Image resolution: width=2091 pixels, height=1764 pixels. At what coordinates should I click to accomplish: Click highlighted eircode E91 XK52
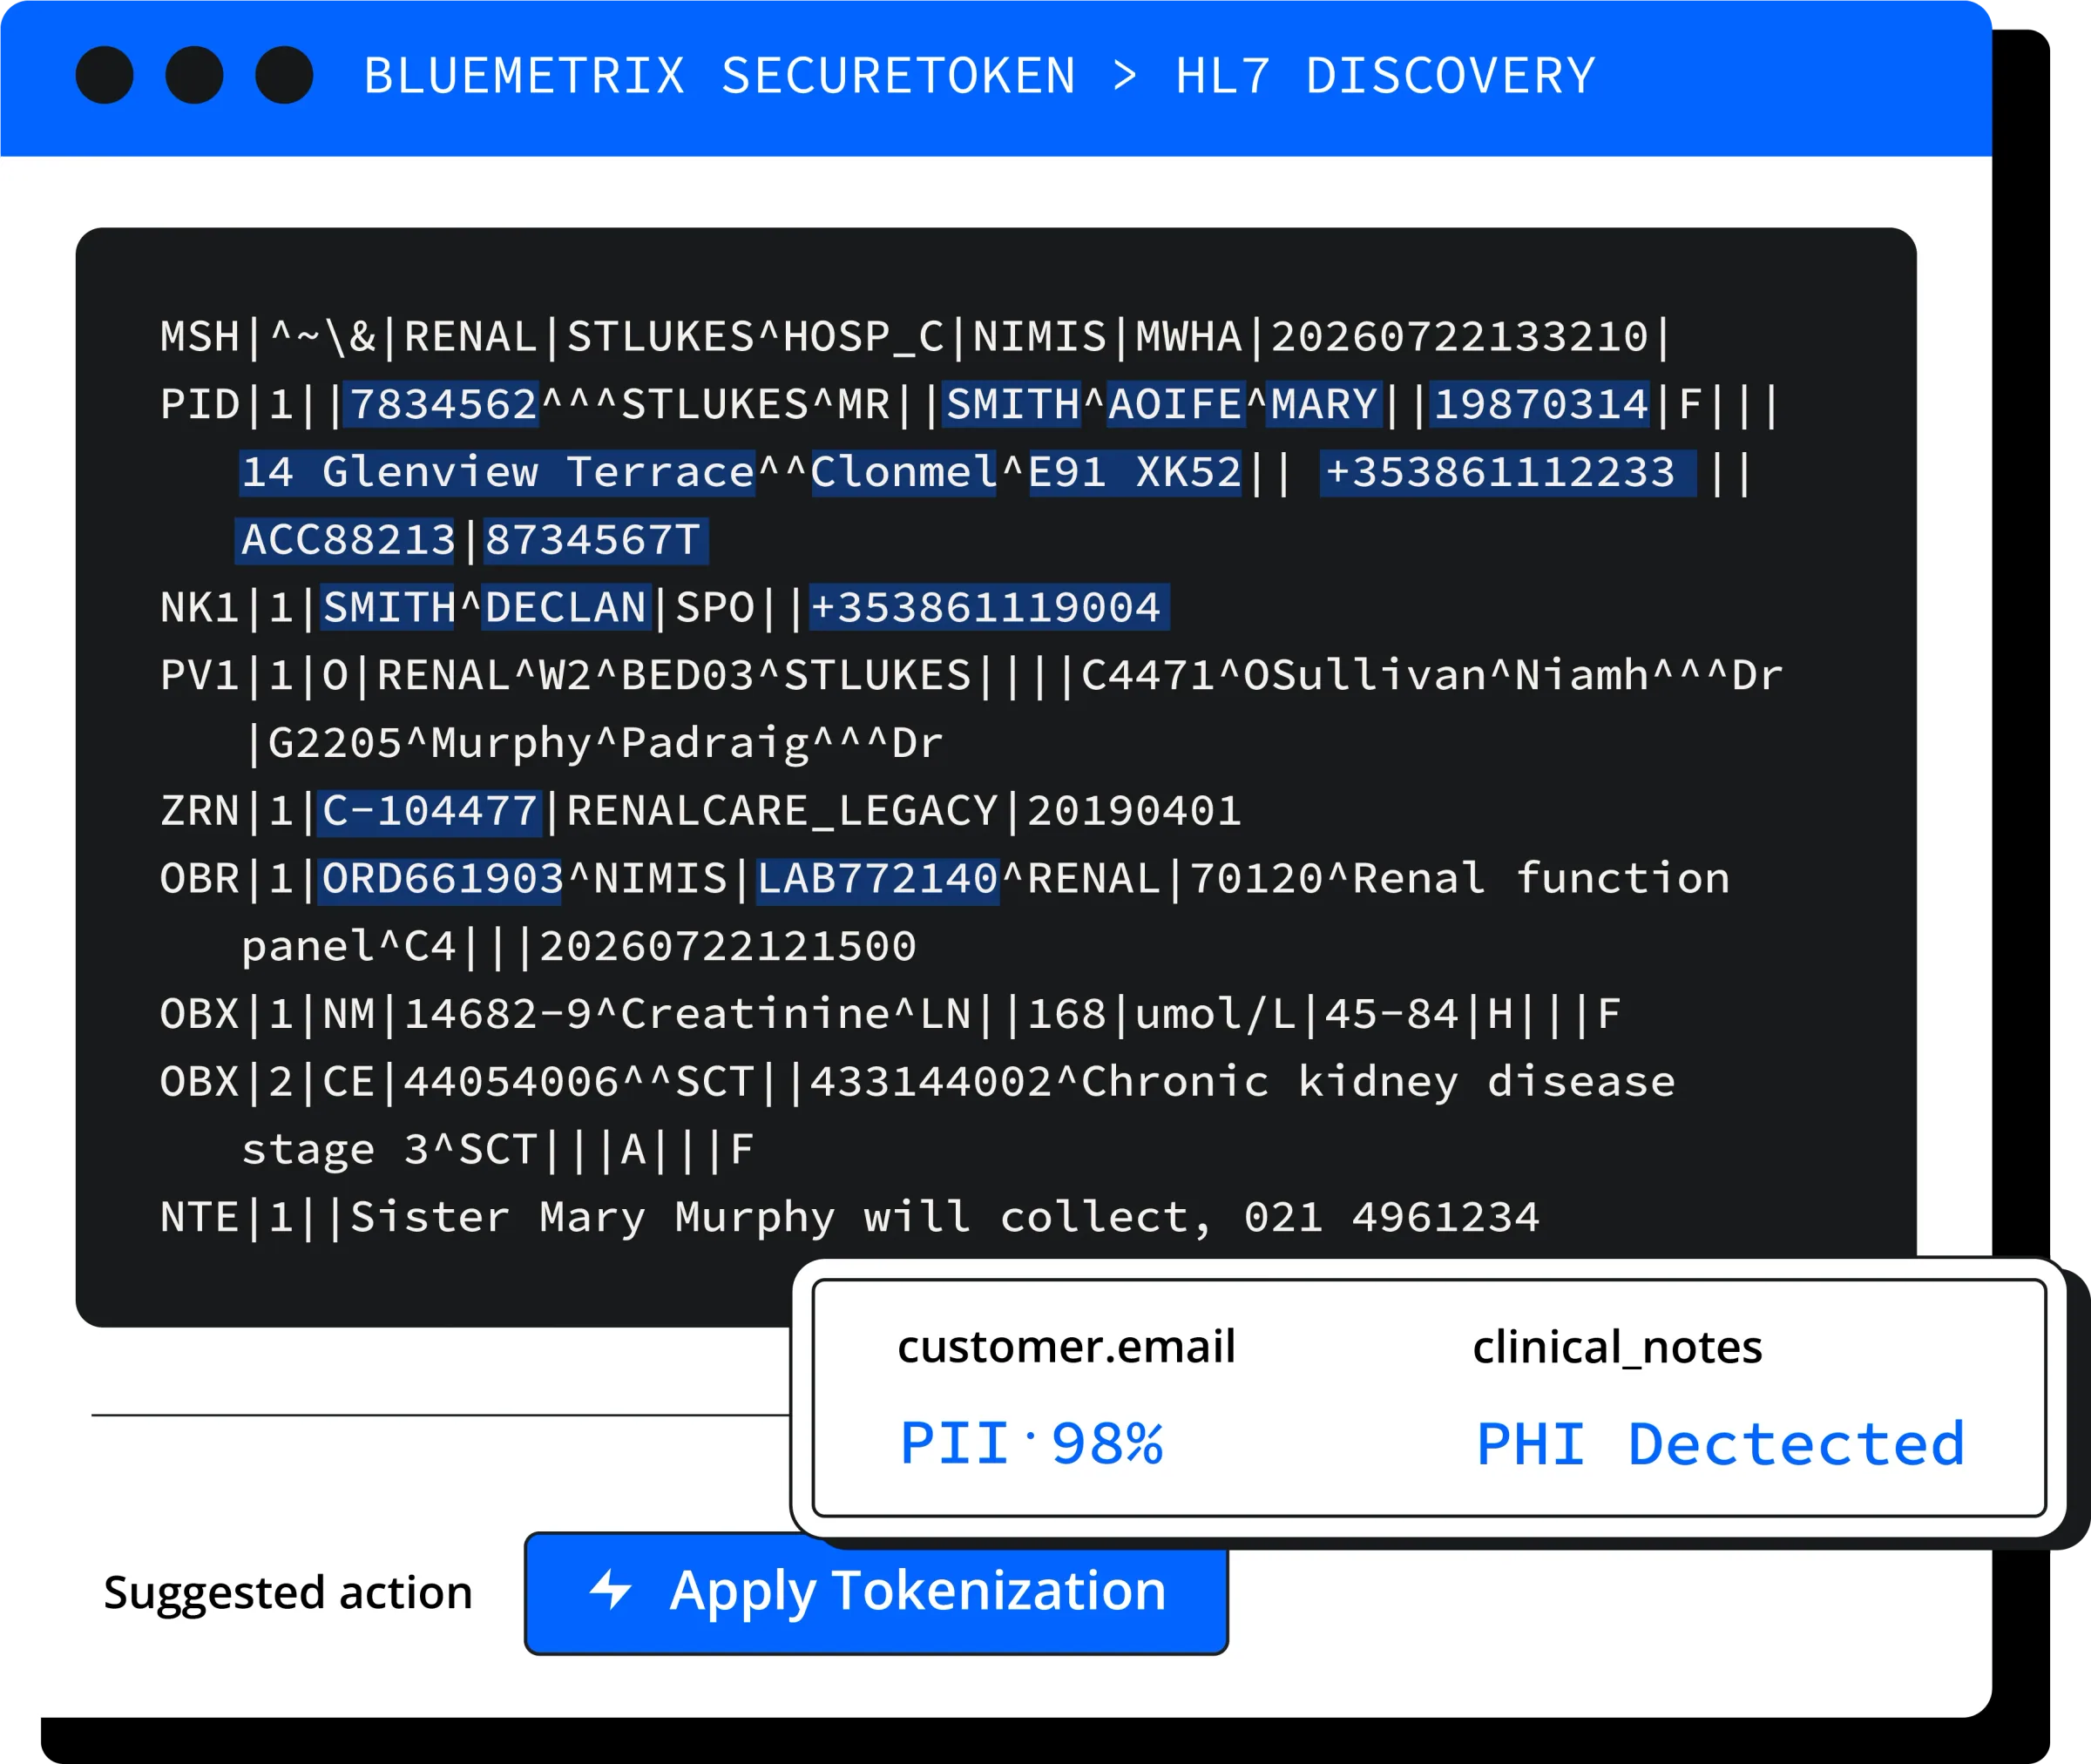(1135, 472)
